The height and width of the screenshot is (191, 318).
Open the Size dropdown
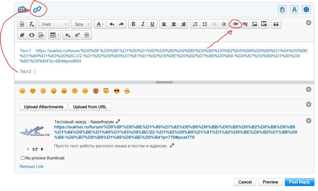81,24
